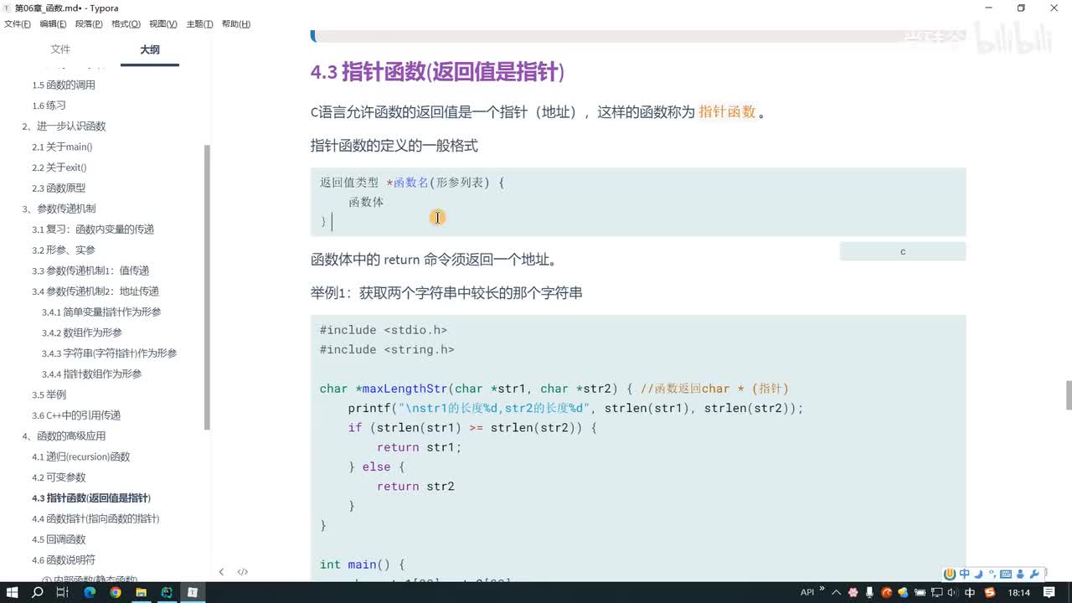Image resolution: width=1072 pixels, height=603 pixels.
Task: Select the 大纲 sidebar tab
Action: [x=150, y=49]
